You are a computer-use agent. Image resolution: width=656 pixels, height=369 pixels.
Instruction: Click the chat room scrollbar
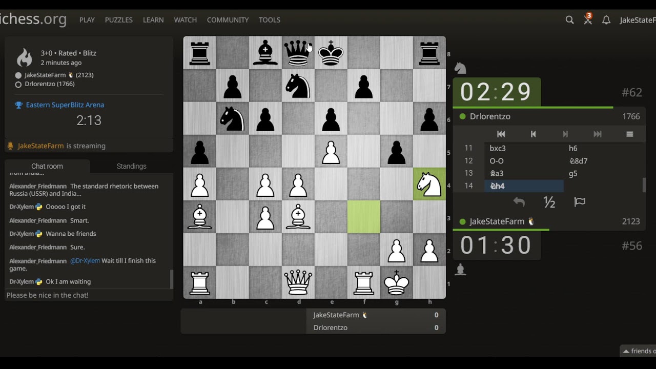tap(172, 279)
